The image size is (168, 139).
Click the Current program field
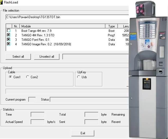click(32, 100)
